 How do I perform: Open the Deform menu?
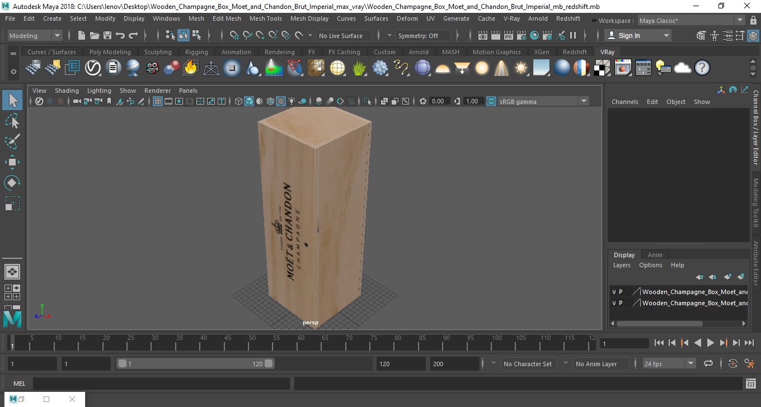pos(407,18)
